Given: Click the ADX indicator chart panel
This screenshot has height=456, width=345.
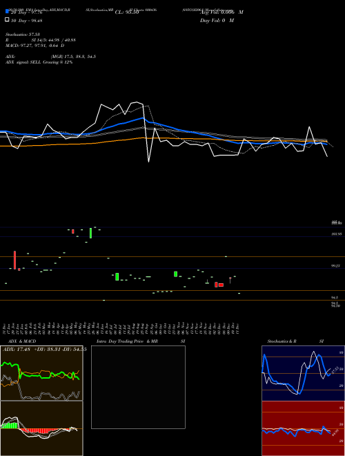Looking at the screenshot, I should point(41,373).
